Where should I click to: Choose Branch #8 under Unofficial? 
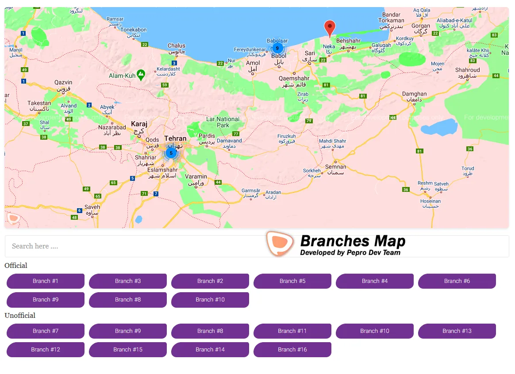(210, 331)
